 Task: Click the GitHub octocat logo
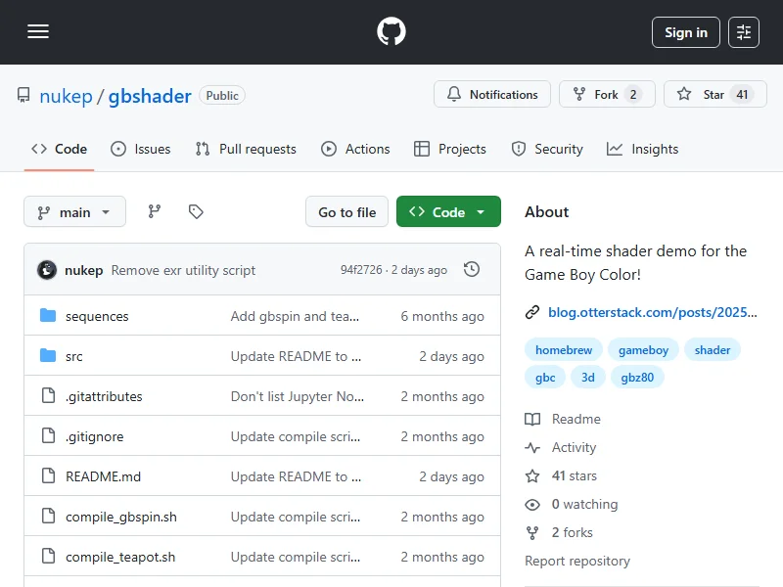click(391, 32)
